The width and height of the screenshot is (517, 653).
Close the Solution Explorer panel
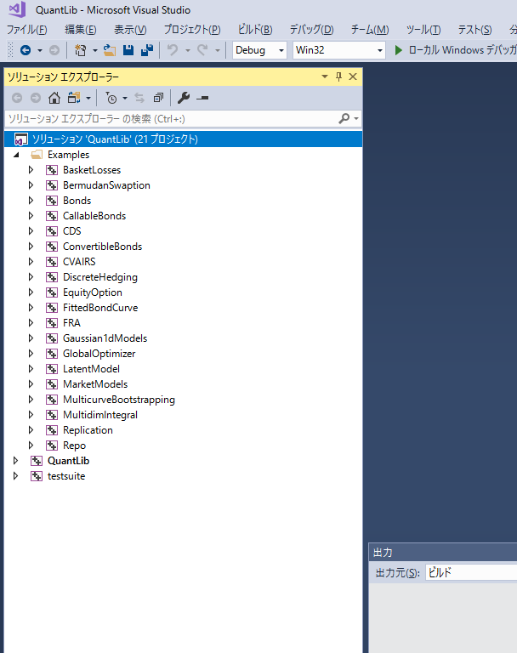[x=353, y=77]
